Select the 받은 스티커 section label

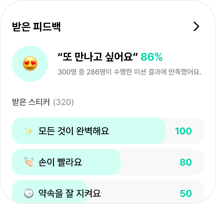(x=31, y=102)
